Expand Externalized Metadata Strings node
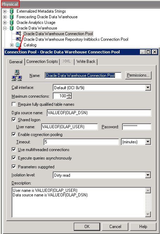The image size is (160, 234). [5, 11]
